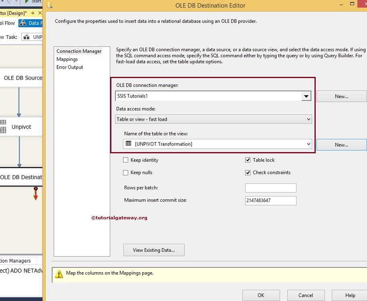
Task: Click the yellow warning icon in the message bar
Action: (x=59, y=274)
